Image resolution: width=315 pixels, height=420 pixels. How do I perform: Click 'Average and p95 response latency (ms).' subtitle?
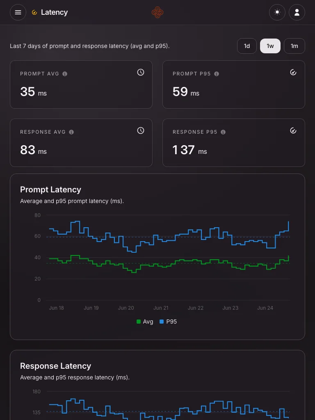[x=75, y=377]
